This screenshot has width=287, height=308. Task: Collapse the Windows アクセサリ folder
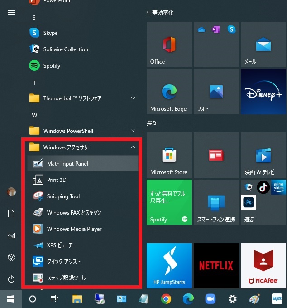[133, 147]
